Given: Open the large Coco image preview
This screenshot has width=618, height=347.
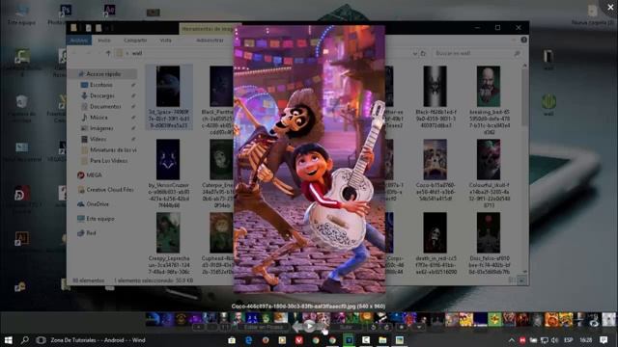Looking at the screenshot, I should click(x=309, y=159).
